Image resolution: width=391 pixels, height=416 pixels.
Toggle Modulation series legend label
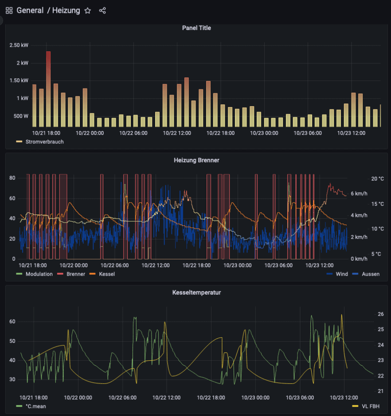(39, 274)
